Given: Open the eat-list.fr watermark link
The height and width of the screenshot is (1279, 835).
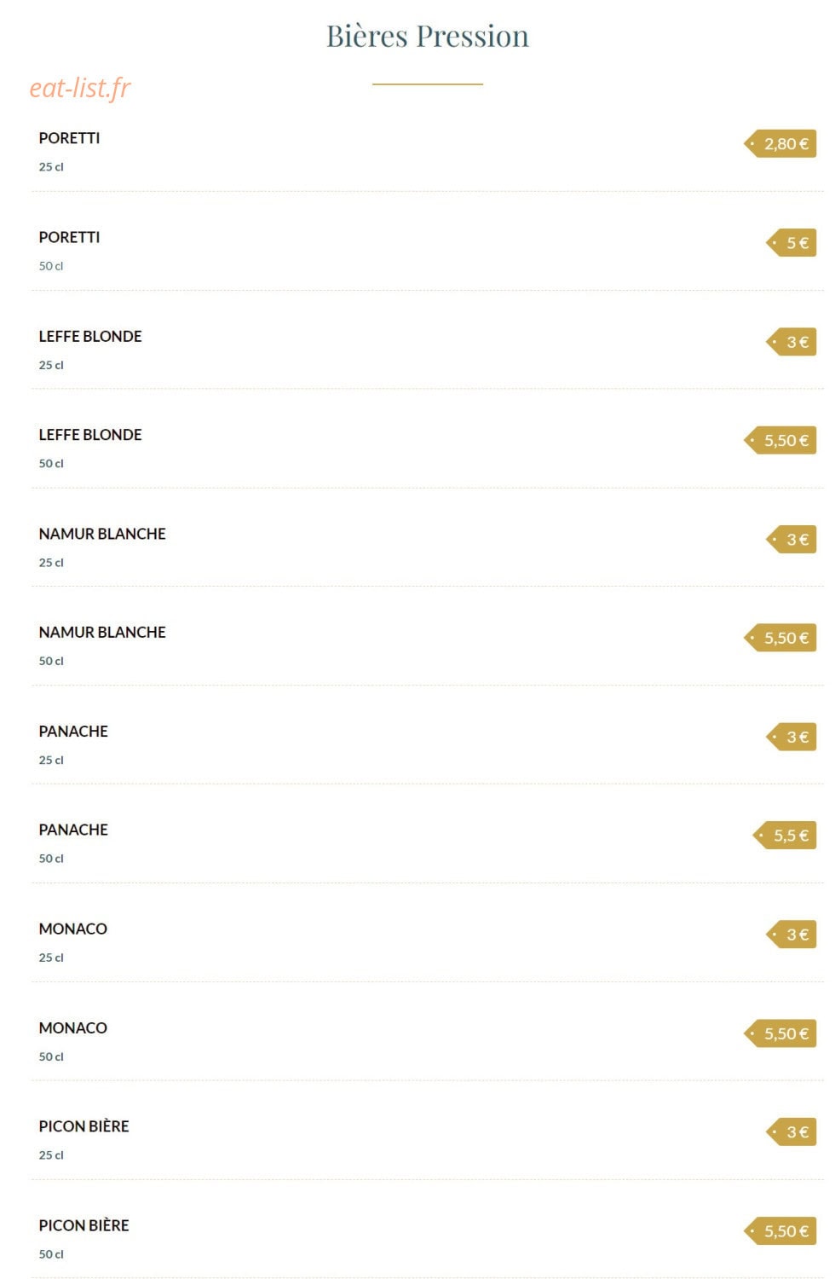Looking at the screenshot, I should [x=80, y=87].
